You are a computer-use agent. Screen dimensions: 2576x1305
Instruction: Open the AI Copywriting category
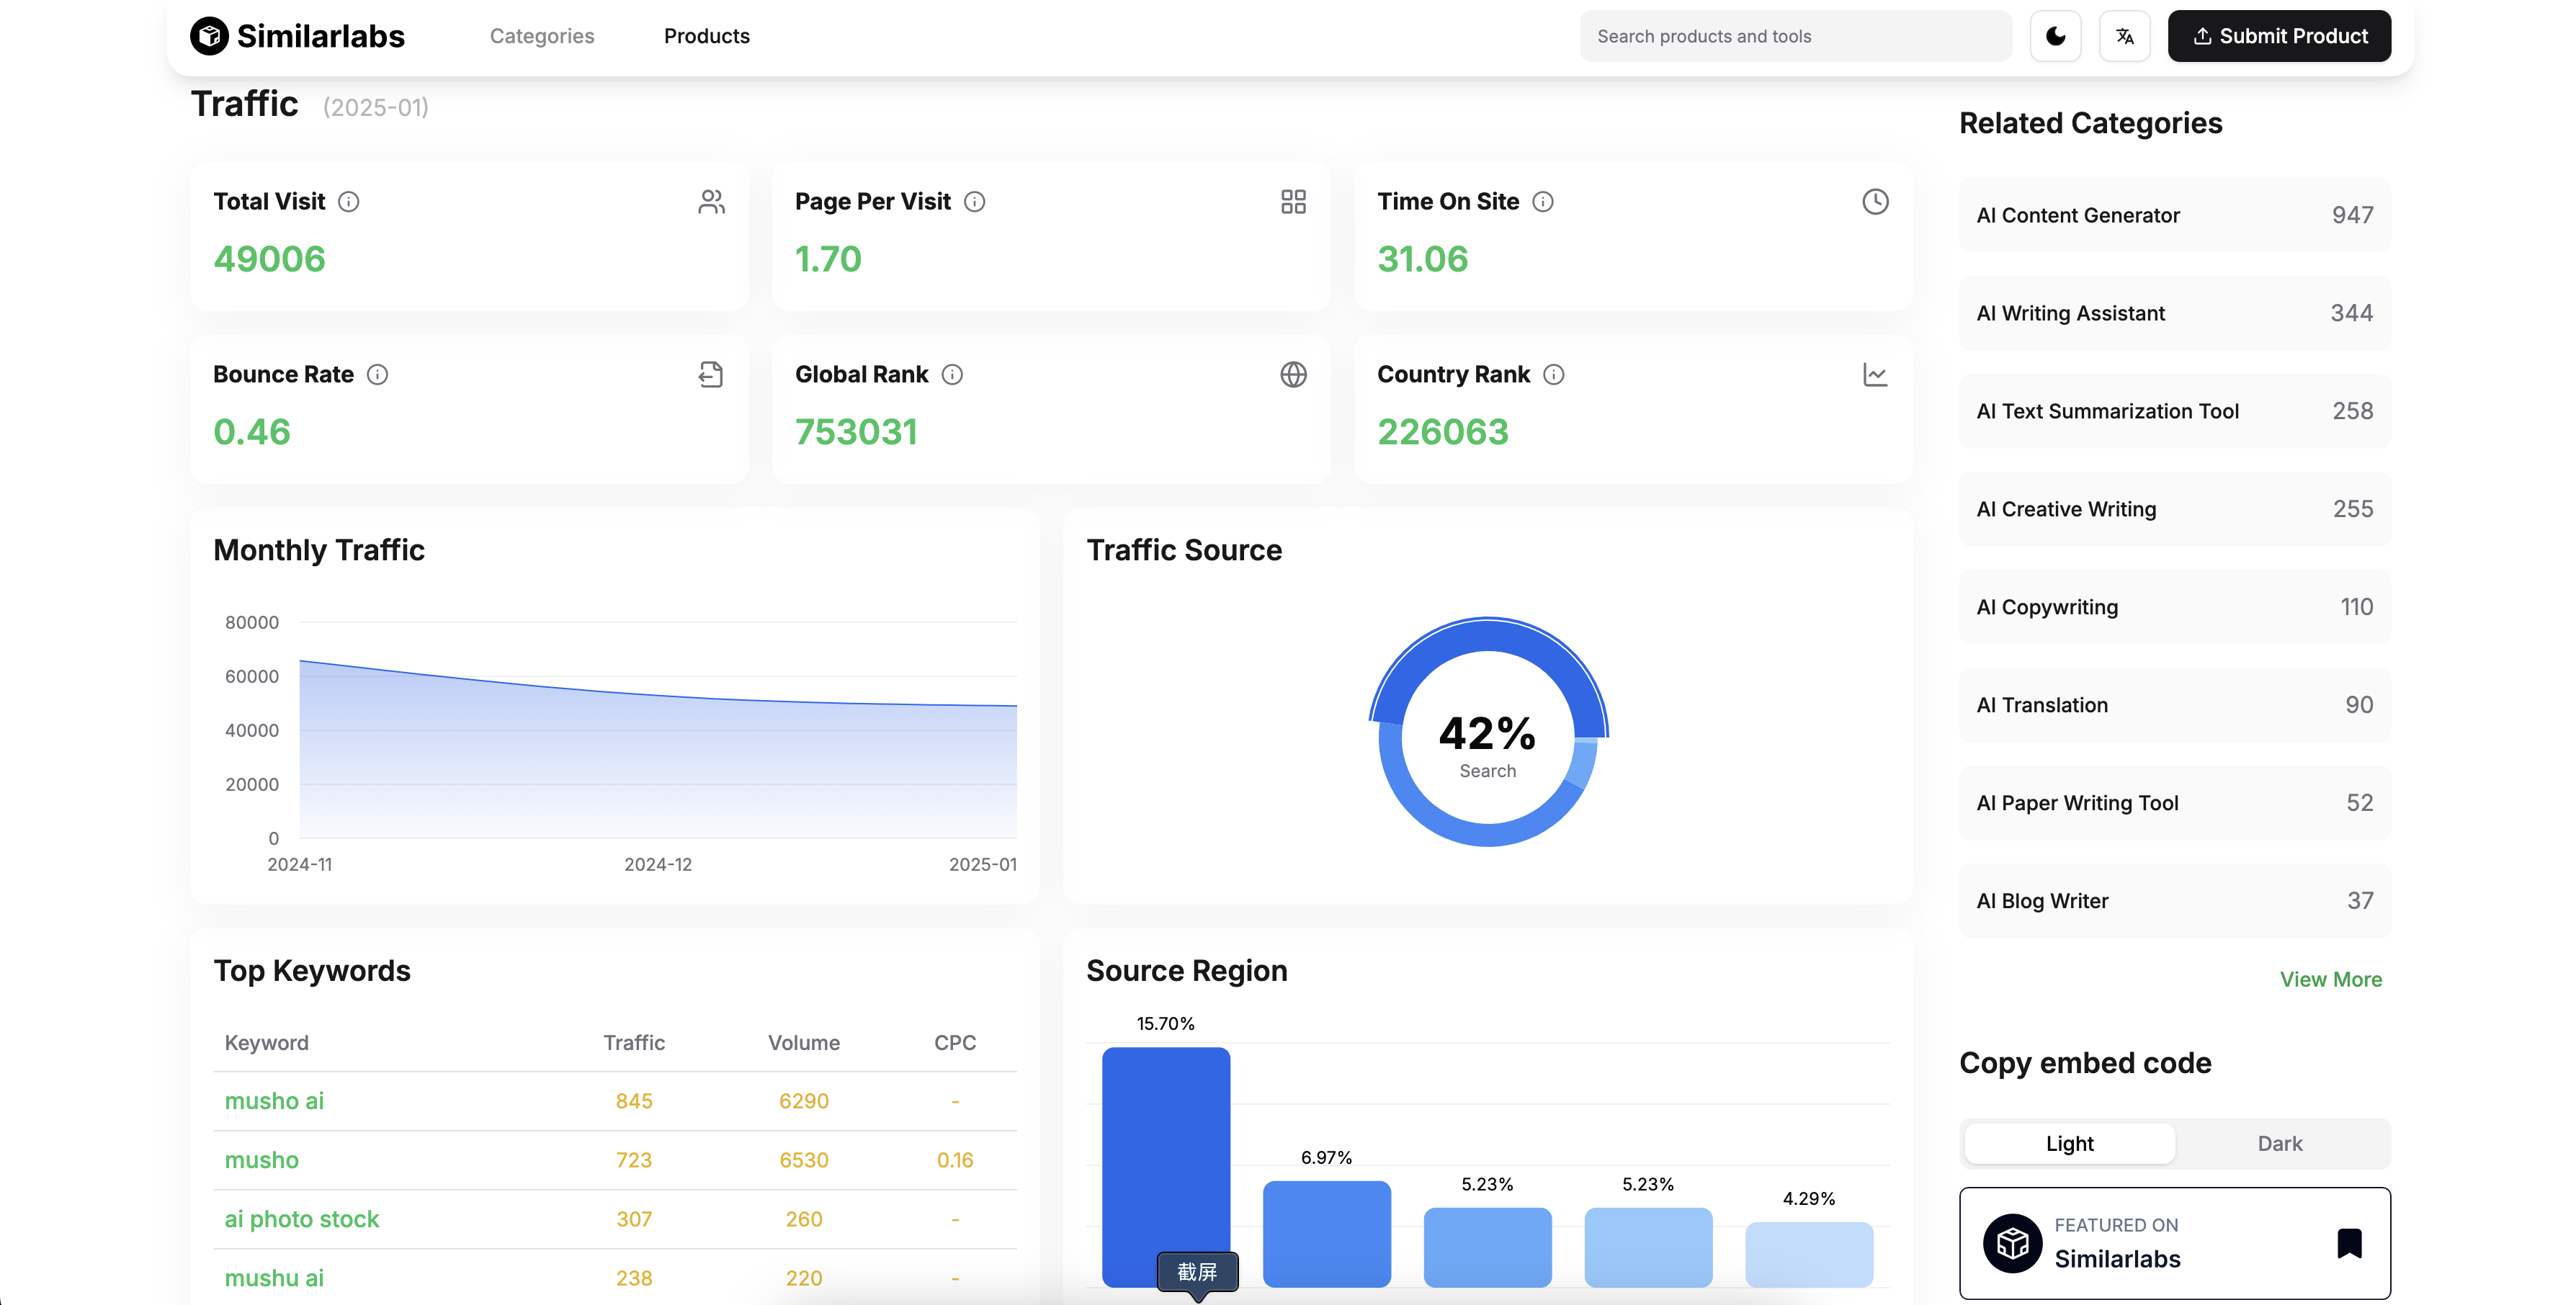pos(2174,607)
